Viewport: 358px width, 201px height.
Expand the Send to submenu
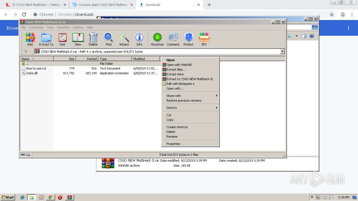190,108
